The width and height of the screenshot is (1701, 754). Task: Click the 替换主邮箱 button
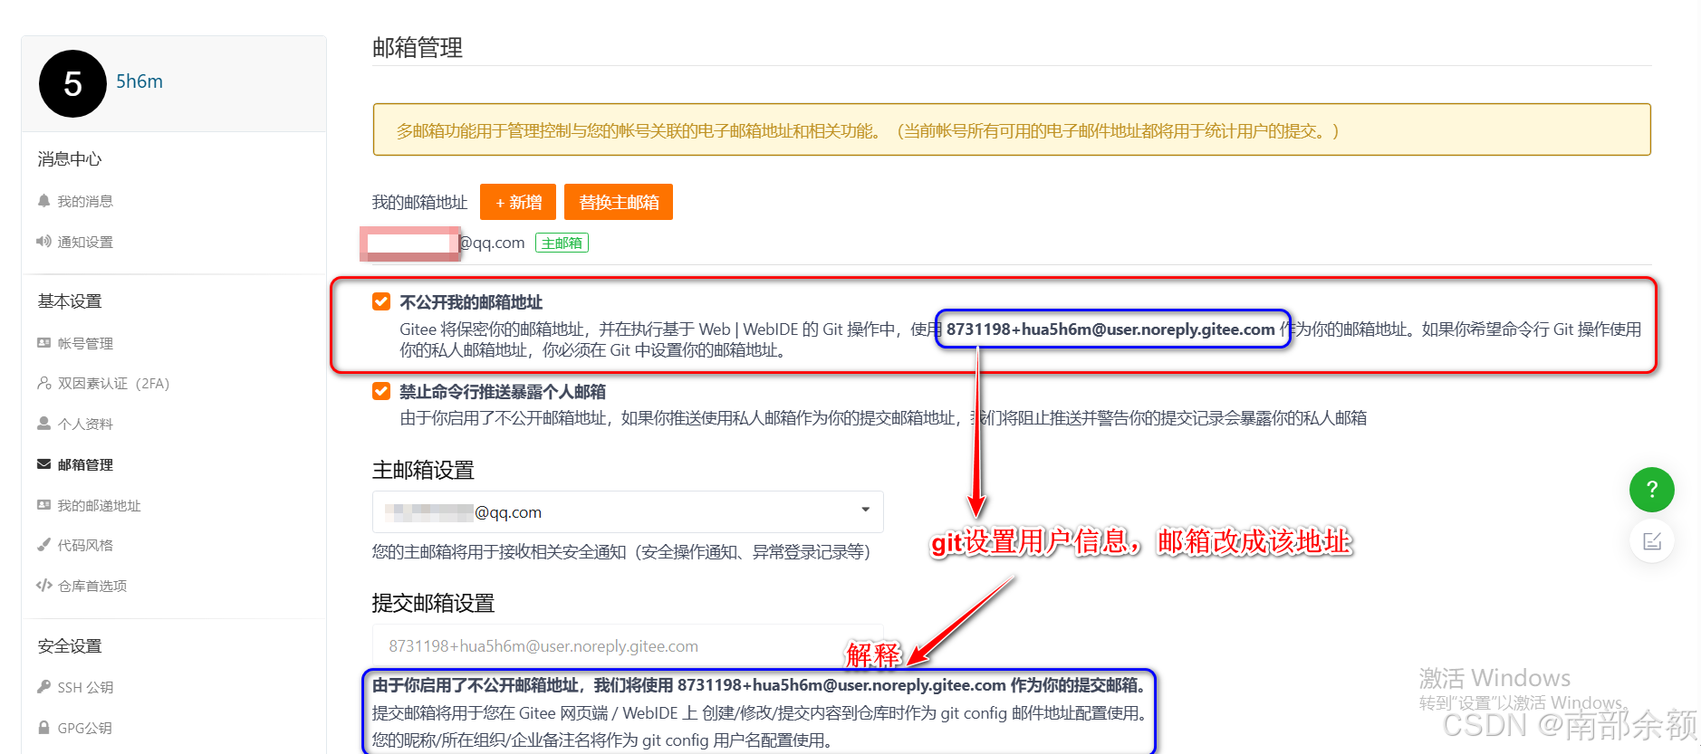click(x=619, y=202)
